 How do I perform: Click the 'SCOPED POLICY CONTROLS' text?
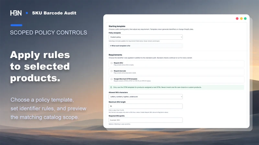point(48,33)
